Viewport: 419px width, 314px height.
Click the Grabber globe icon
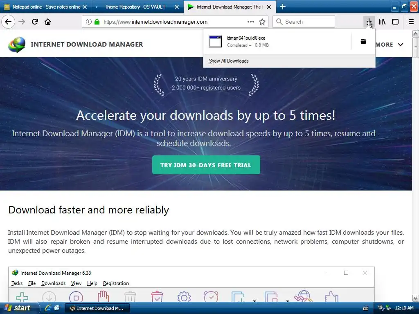(304, 296)
